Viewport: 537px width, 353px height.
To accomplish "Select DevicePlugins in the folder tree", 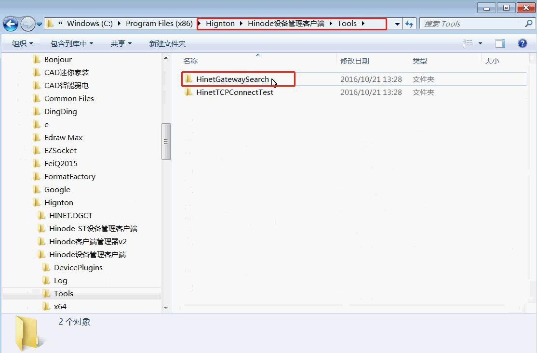I will pyautogui.click(x=78, y=267).
